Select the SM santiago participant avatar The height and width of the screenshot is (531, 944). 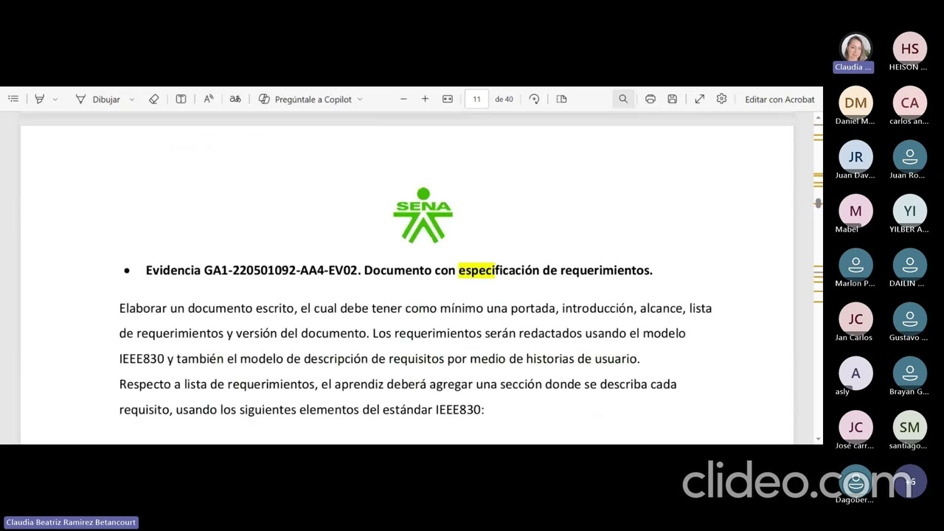pos(909,427)
